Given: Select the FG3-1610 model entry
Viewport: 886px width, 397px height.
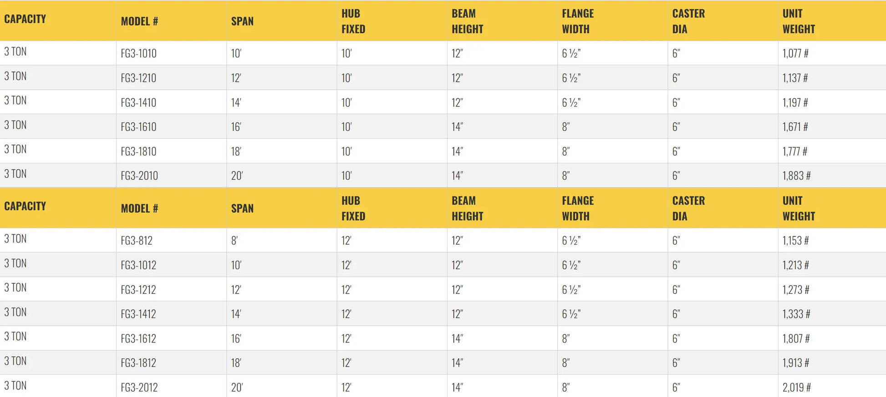Looking at the screenshot, I should 138,127.
